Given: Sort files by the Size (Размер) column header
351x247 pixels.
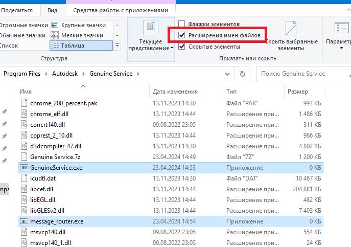Looking at the screenshot, I should [298, 92].
